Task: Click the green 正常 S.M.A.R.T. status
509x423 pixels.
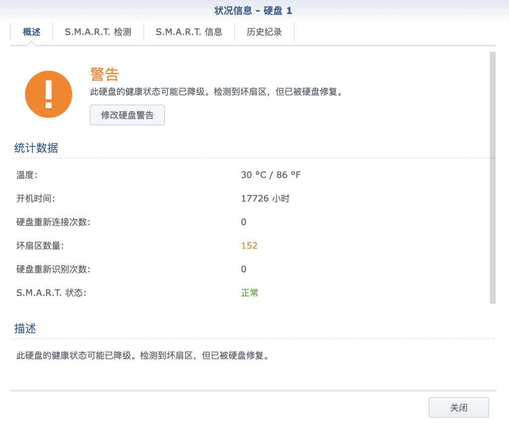Action: [x=250, y=293]
